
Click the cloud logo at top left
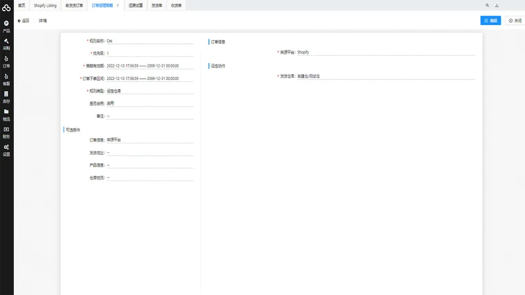click(x=7, y=7)
